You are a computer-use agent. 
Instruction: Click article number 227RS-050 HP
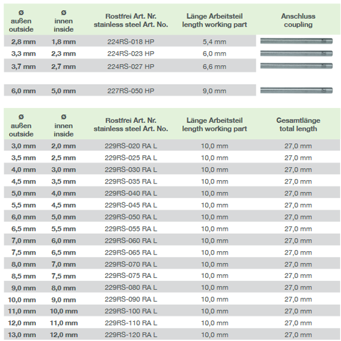[x=131, y=91]
